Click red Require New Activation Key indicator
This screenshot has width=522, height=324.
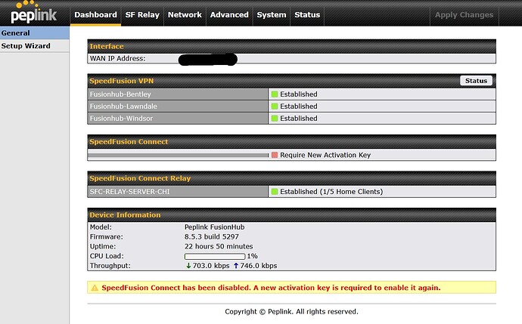[275, 155]
